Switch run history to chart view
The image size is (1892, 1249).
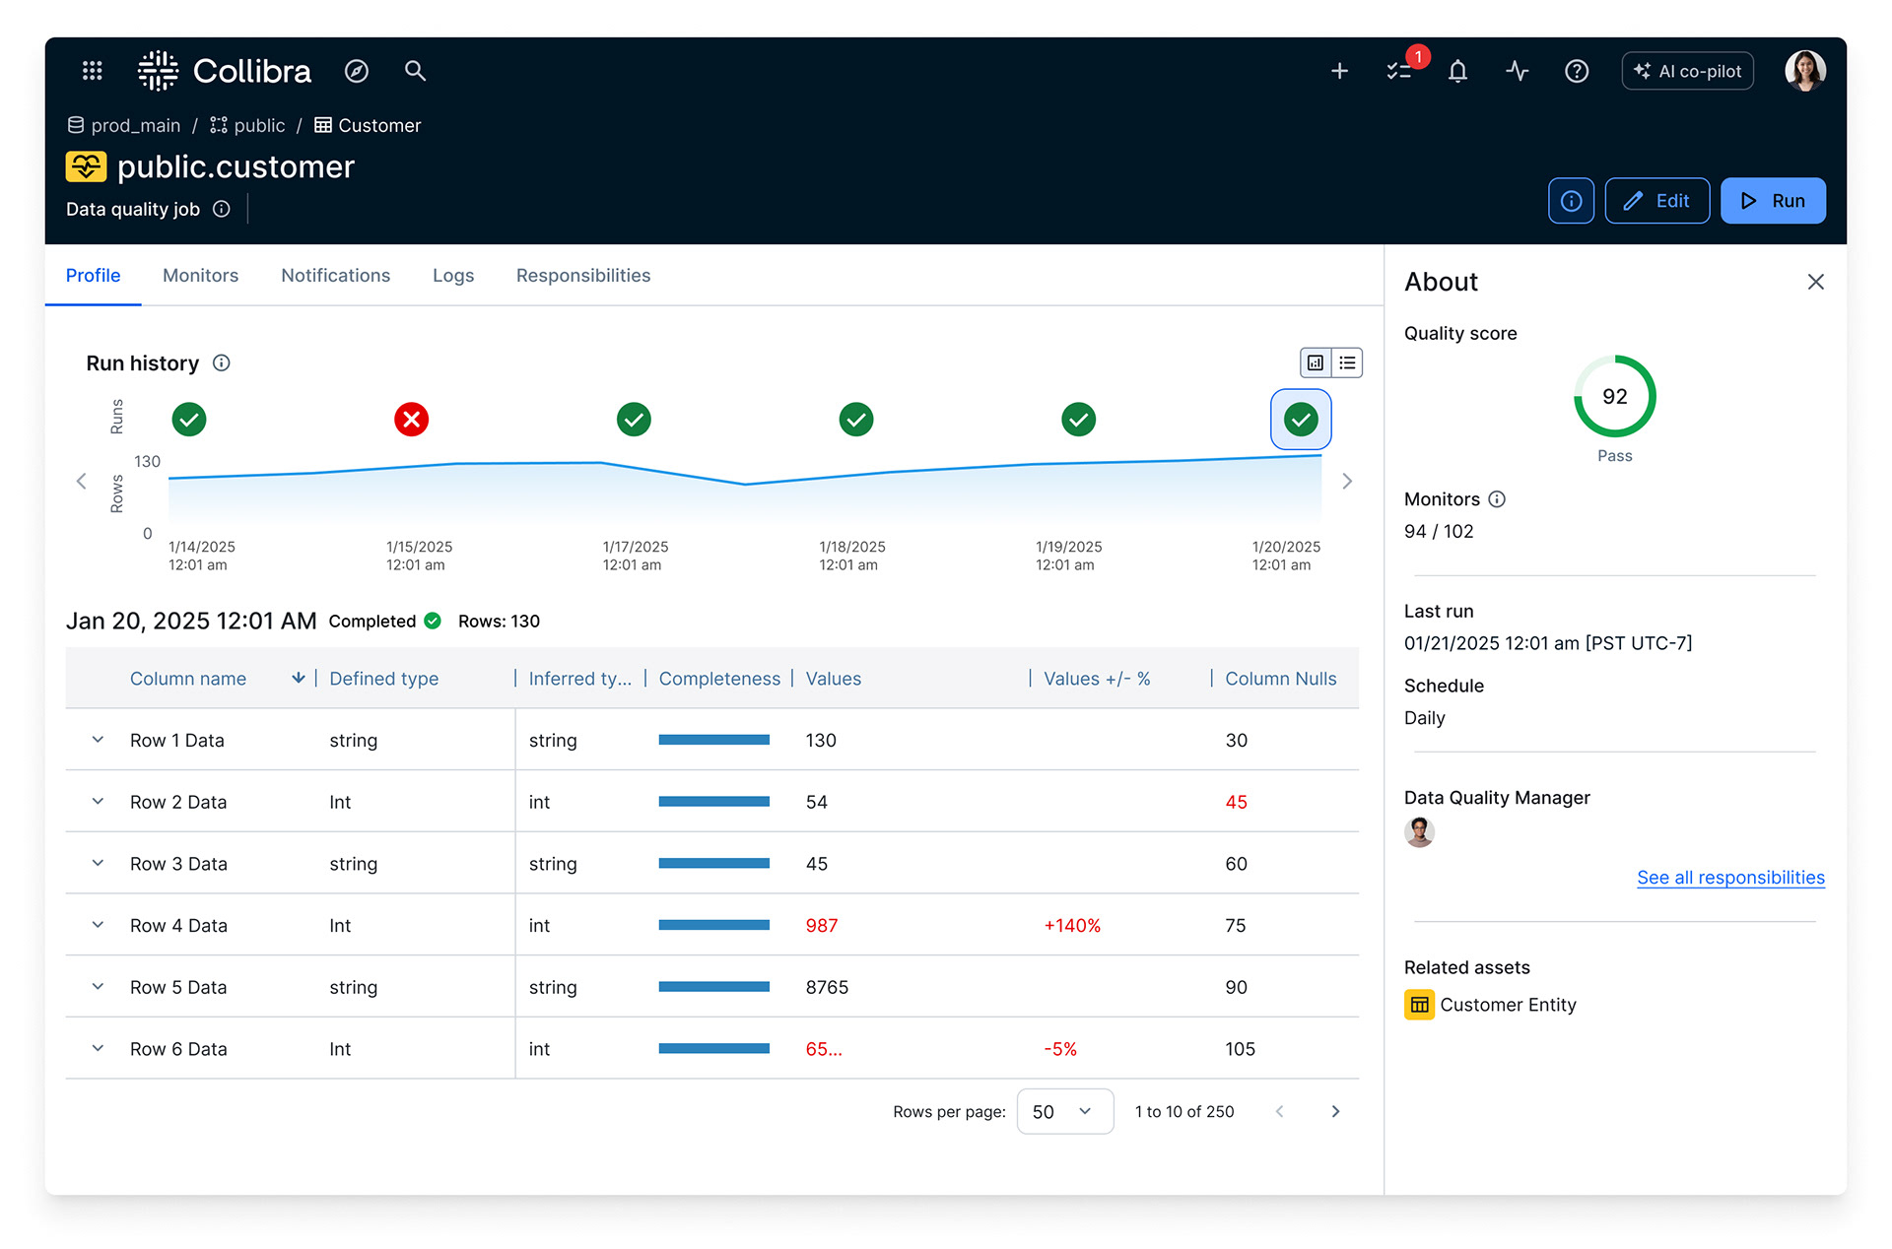pyautogui.click(x=1316, y=362)
